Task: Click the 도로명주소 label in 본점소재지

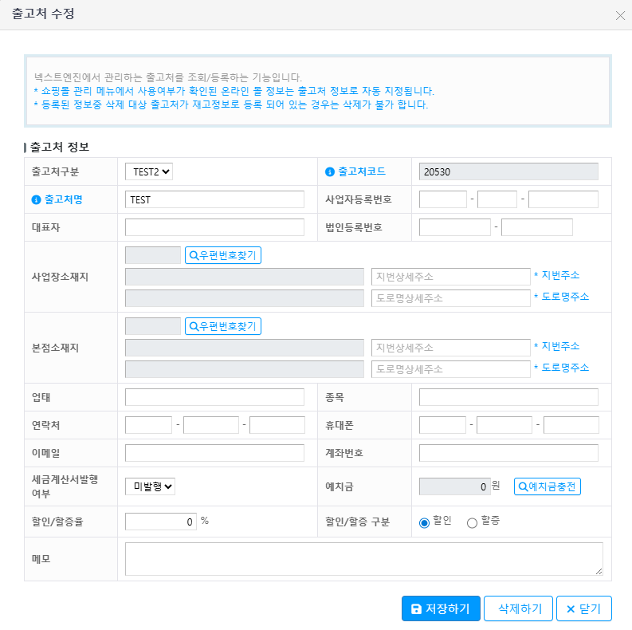Action: point(565,368)
